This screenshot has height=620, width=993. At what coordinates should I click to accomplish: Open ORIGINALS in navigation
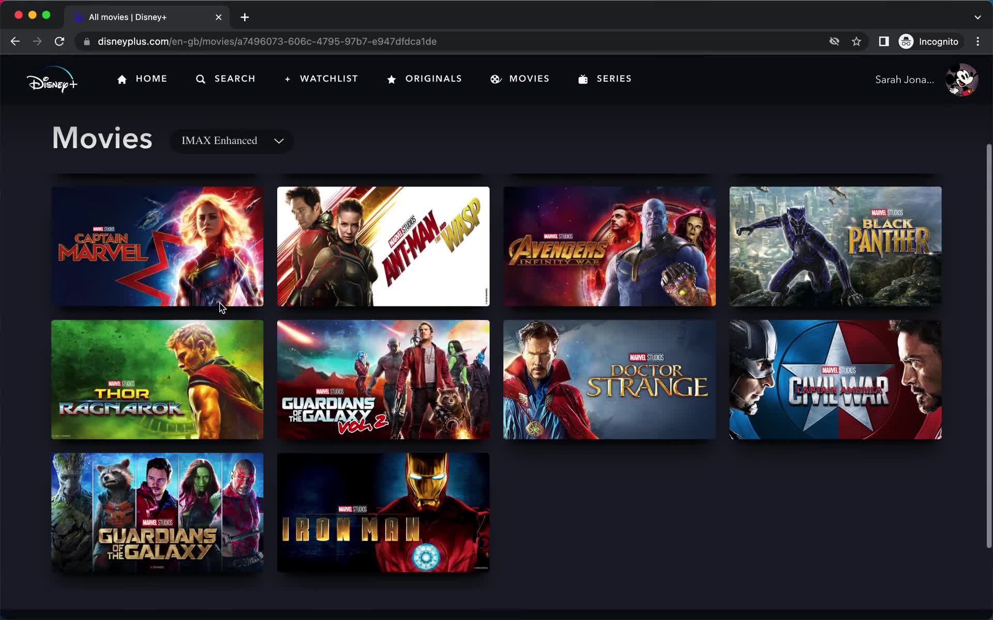[433, 79]
